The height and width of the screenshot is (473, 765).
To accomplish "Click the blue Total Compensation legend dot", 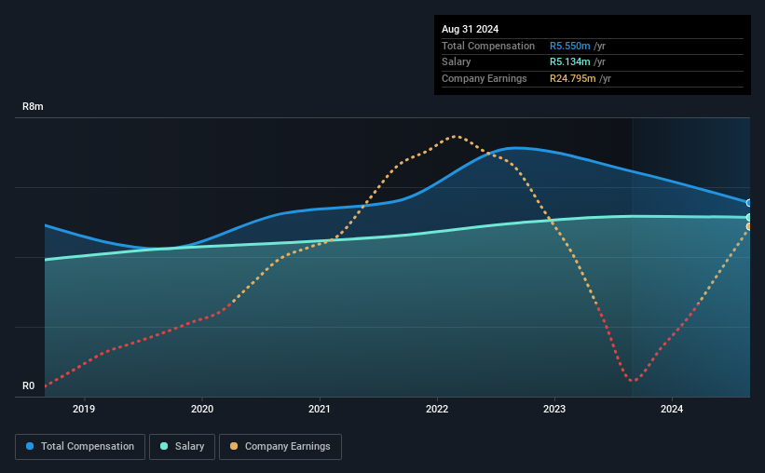I will click(30, 446).
